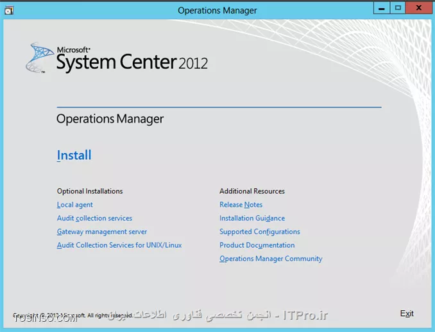Open Supported Configurations
435x332 pixels.
tap(260, 232)
